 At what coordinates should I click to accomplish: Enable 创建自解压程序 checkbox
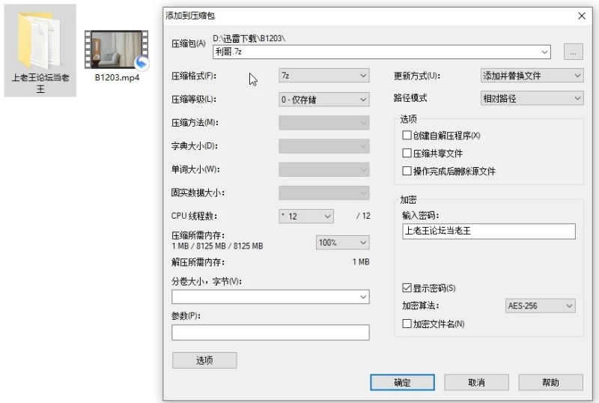407,136
